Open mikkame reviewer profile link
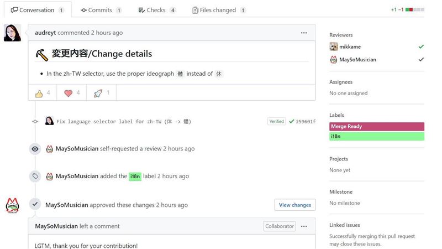This screenshot has height=249, width=442. pyautogui.click(x=350, y=47)
